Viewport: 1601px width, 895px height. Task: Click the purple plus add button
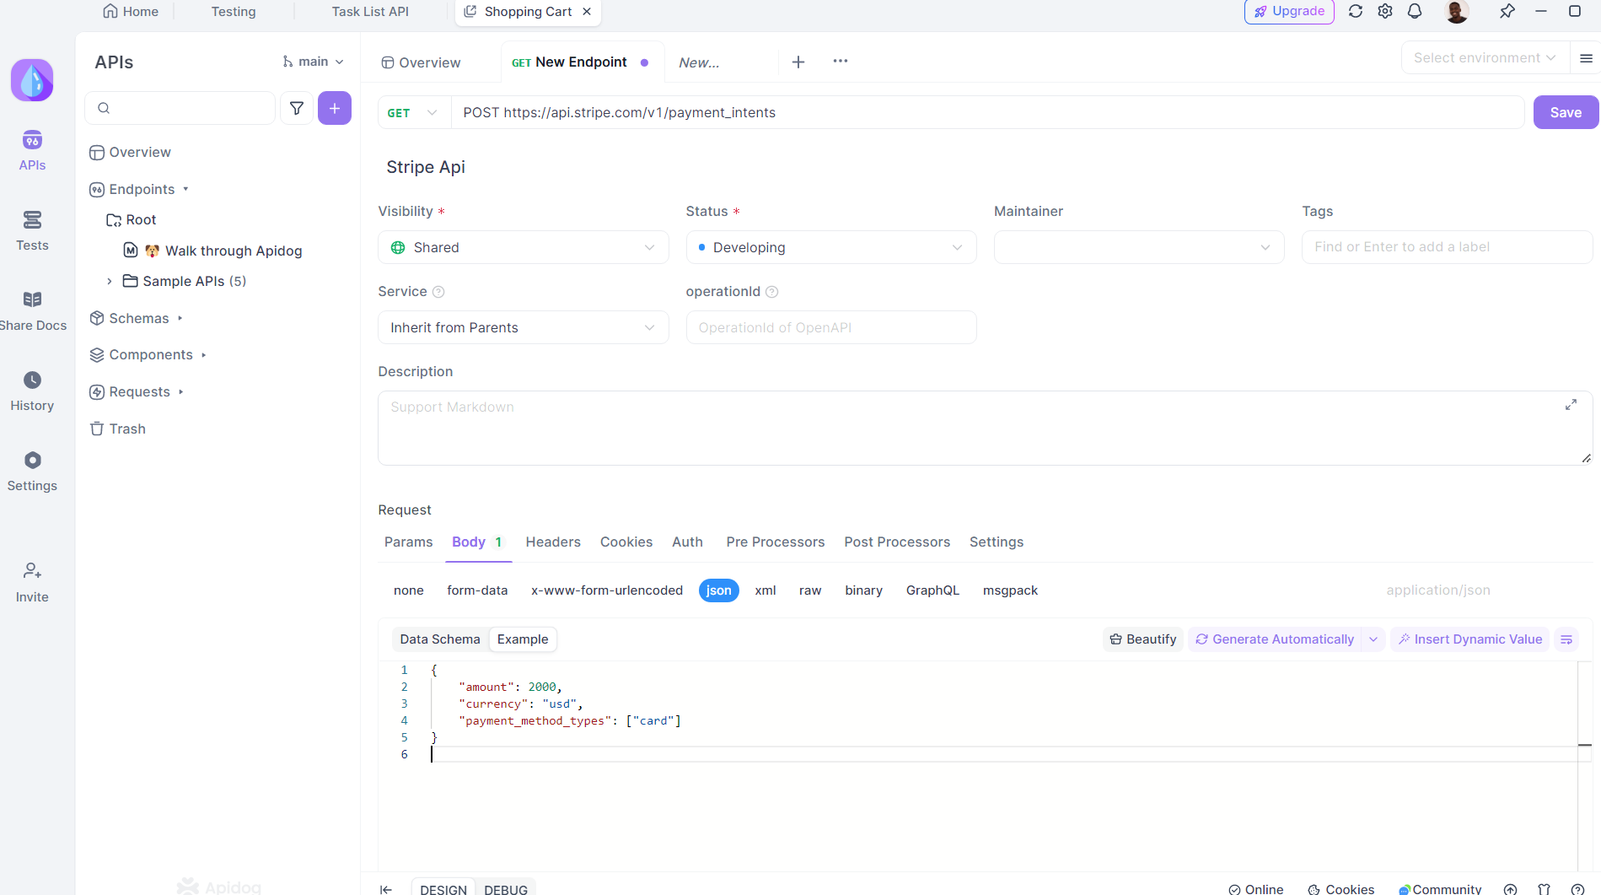point(335,108)
